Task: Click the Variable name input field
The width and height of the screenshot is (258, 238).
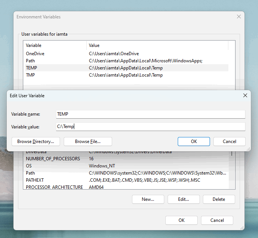Action: click(150, 114)
